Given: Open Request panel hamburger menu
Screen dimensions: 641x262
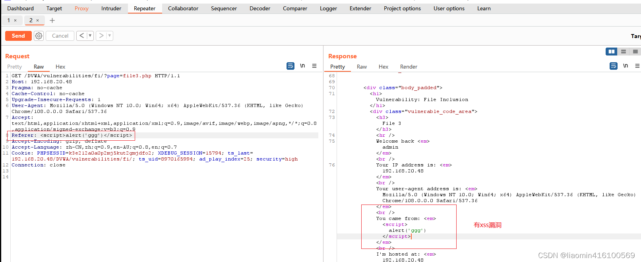Looking at the screenshot, I should [314, 66].
